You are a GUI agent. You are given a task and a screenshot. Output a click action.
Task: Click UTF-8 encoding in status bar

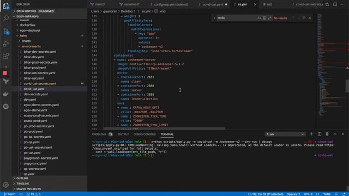click(308, 194)
